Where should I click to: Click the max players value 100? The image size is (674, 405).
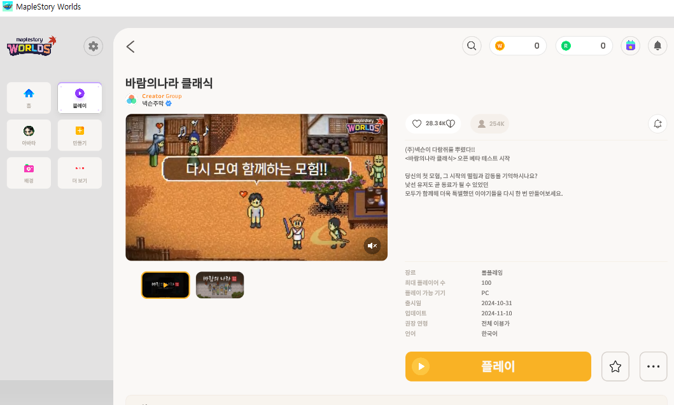(x=486, y=282)
